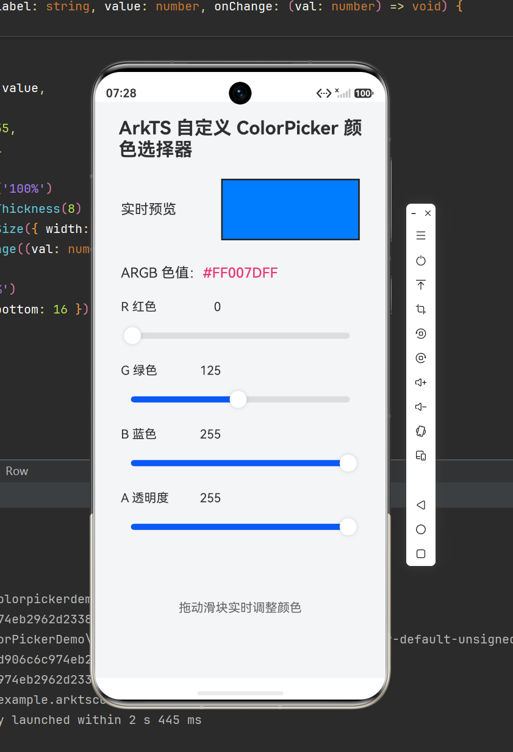Viewport: 513px width, 752px height.
Task: Click the signal strength status icon
Action: pos(343,93)
